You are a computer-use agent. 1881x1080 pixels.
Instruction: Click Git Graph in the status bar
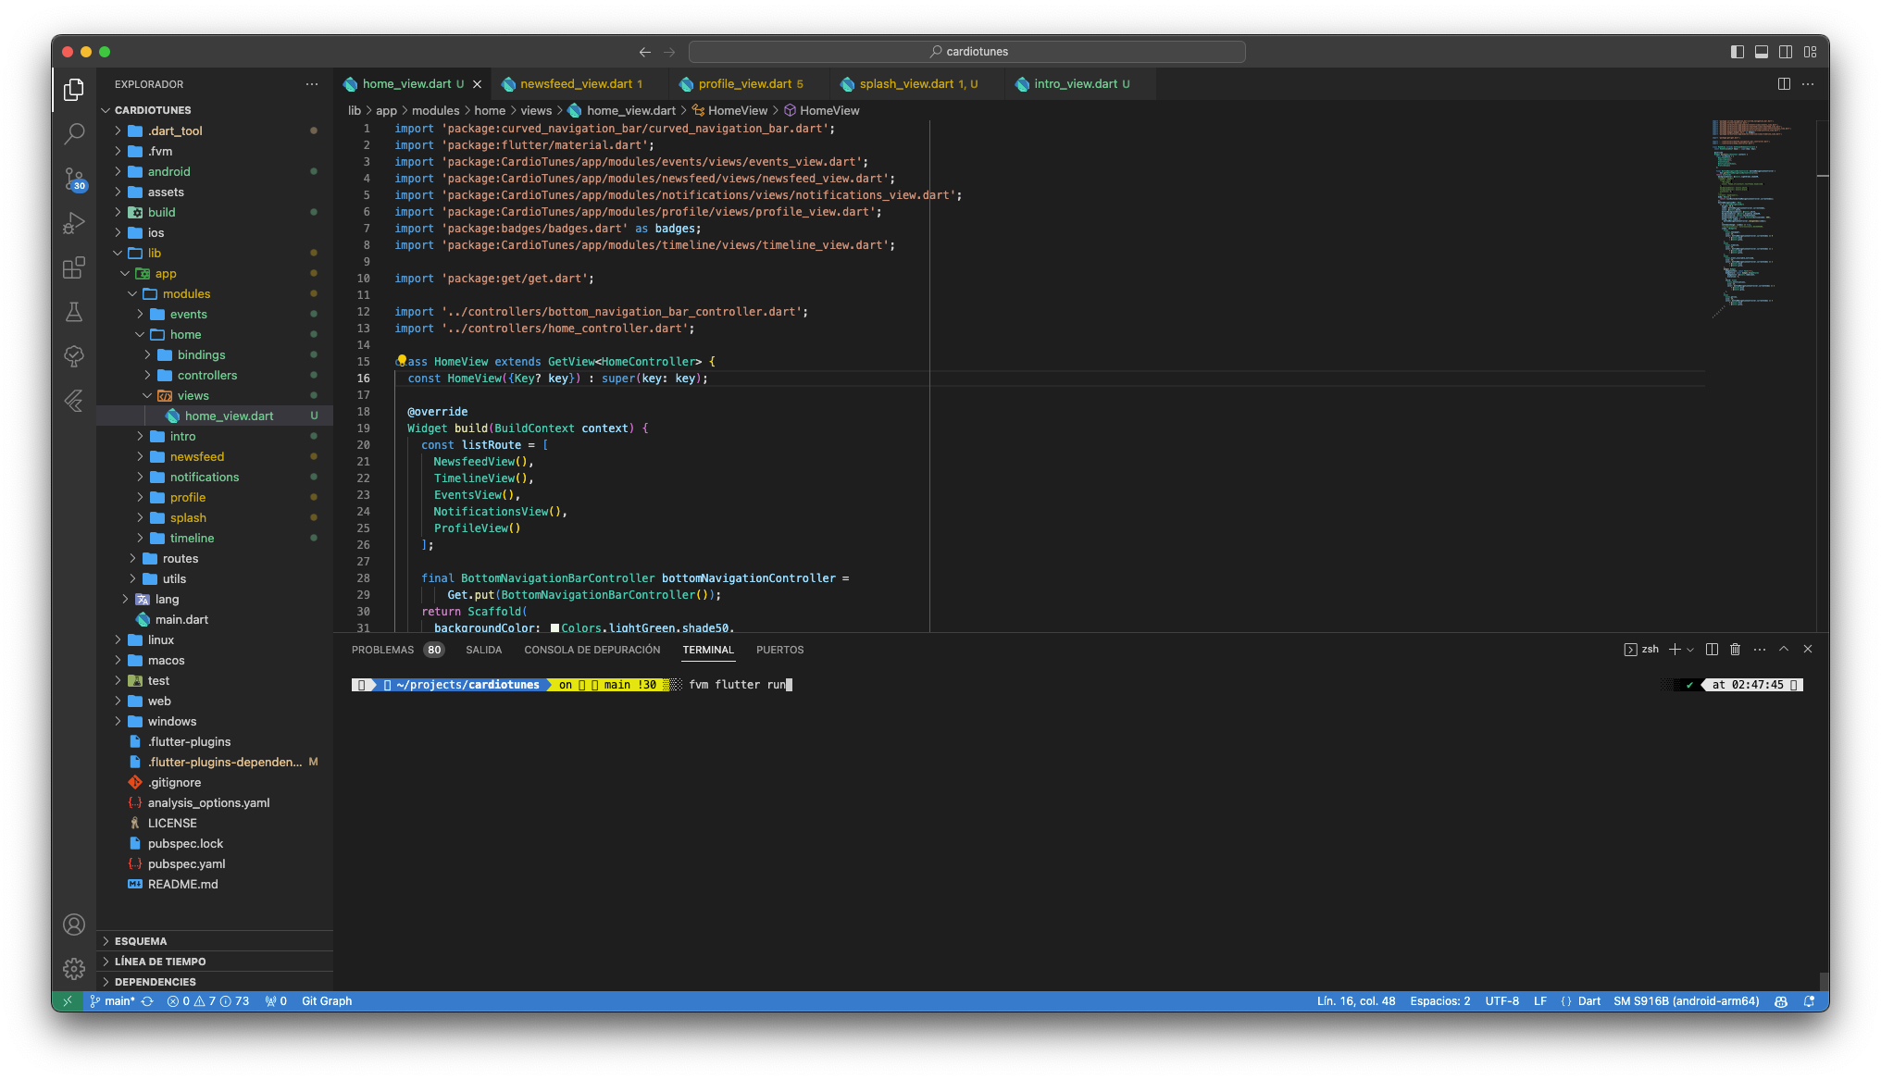[326, 1001]
